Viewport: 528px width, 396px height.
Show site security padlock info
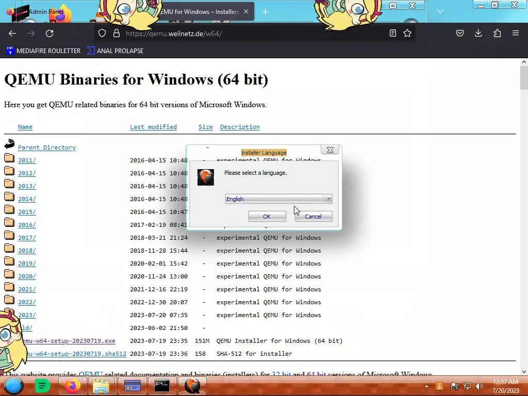tap(117, 34)
